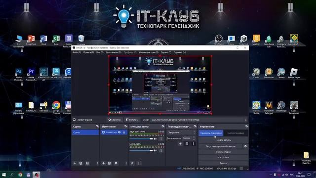Open transition type dropdown

click(181, 133)
